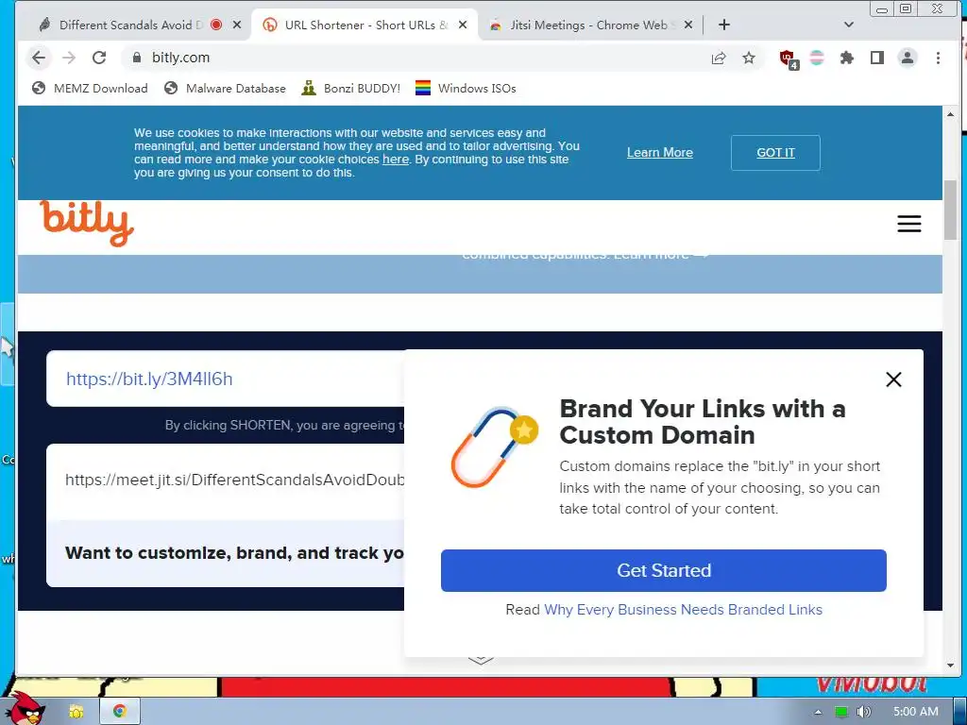Select the URL Shortener tab
Screen dimensions: 967x725
click(x=365, y=25)
